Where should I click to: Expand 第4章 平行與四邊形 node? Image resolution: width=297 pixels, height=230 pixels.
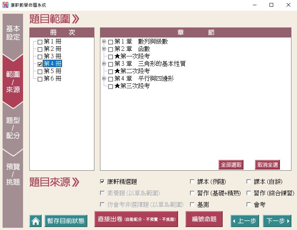pyautogui.click(x=104, y=79)
